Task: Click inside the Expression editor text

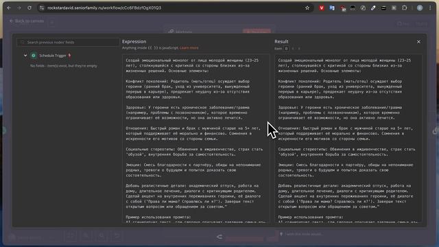Action: (196, 139)
